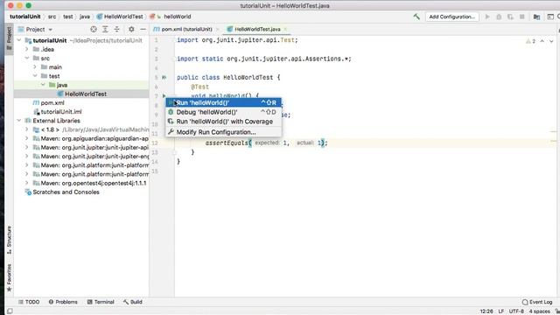Open the Terminal tool window
Screen dimensions: 560x315
tap(101, 302)
